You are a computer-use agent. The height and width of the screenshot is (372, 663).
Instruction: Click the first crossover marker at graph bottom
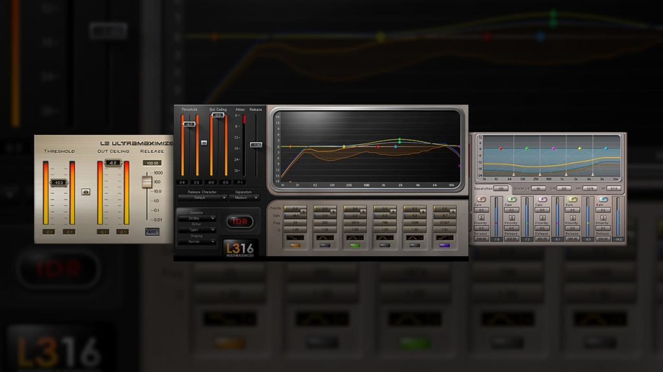(x=513, y=174)
